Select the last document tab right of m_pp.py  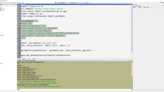(34, 59)
